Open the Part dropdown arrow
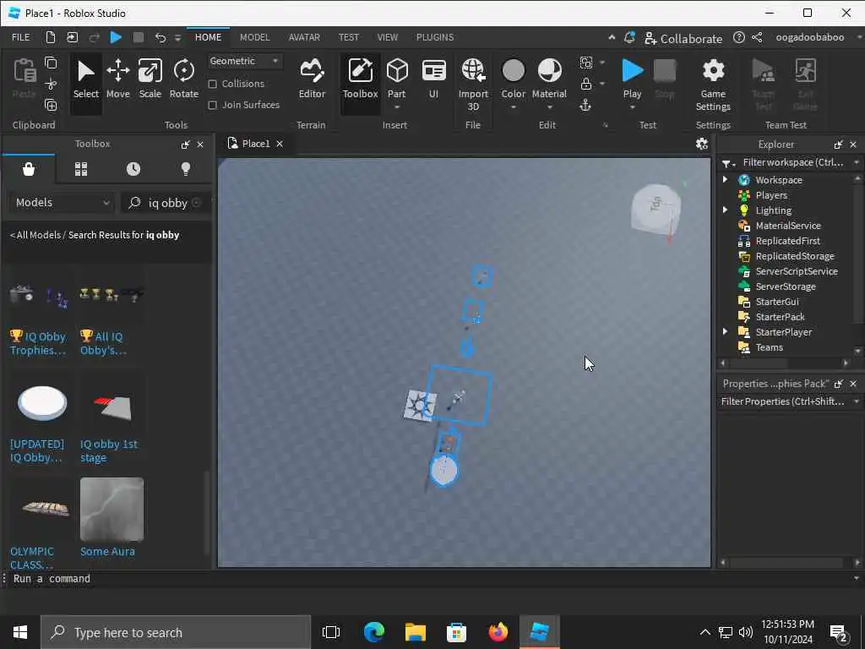 (397, 107)
